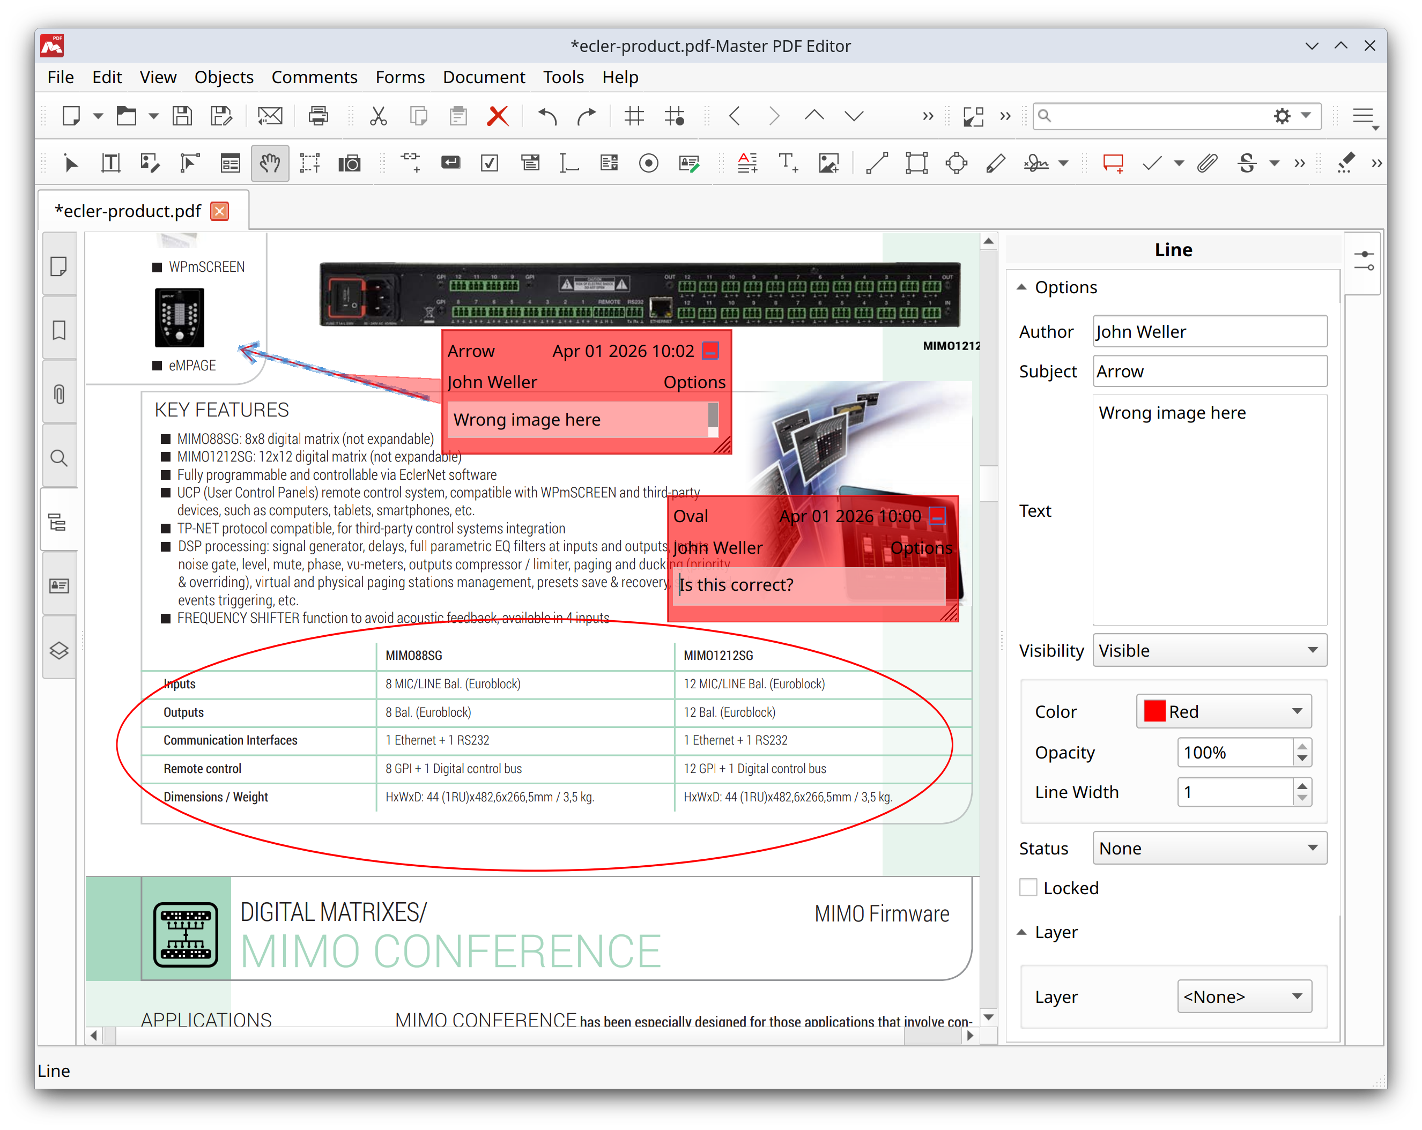
Task: Select the Check Box form tool
Action: [490, 162]
